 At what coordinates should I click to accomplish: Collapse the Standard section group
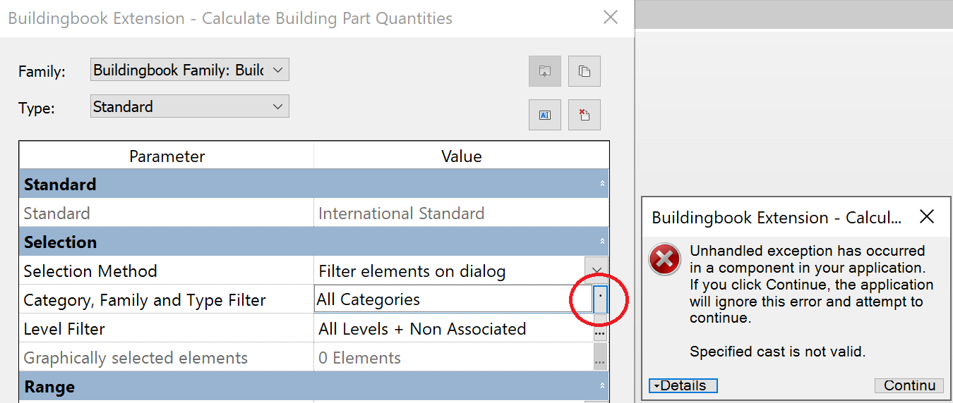602,184
